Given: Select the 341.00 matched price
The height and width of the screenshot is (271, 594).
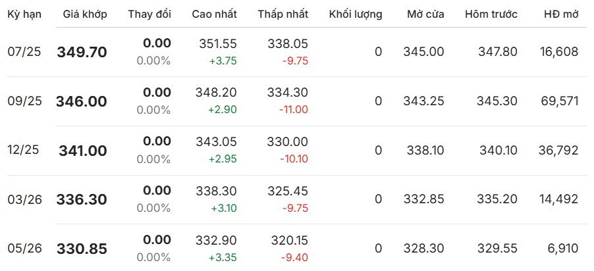Looking at the screenshot, I should [x=83, y=151].
